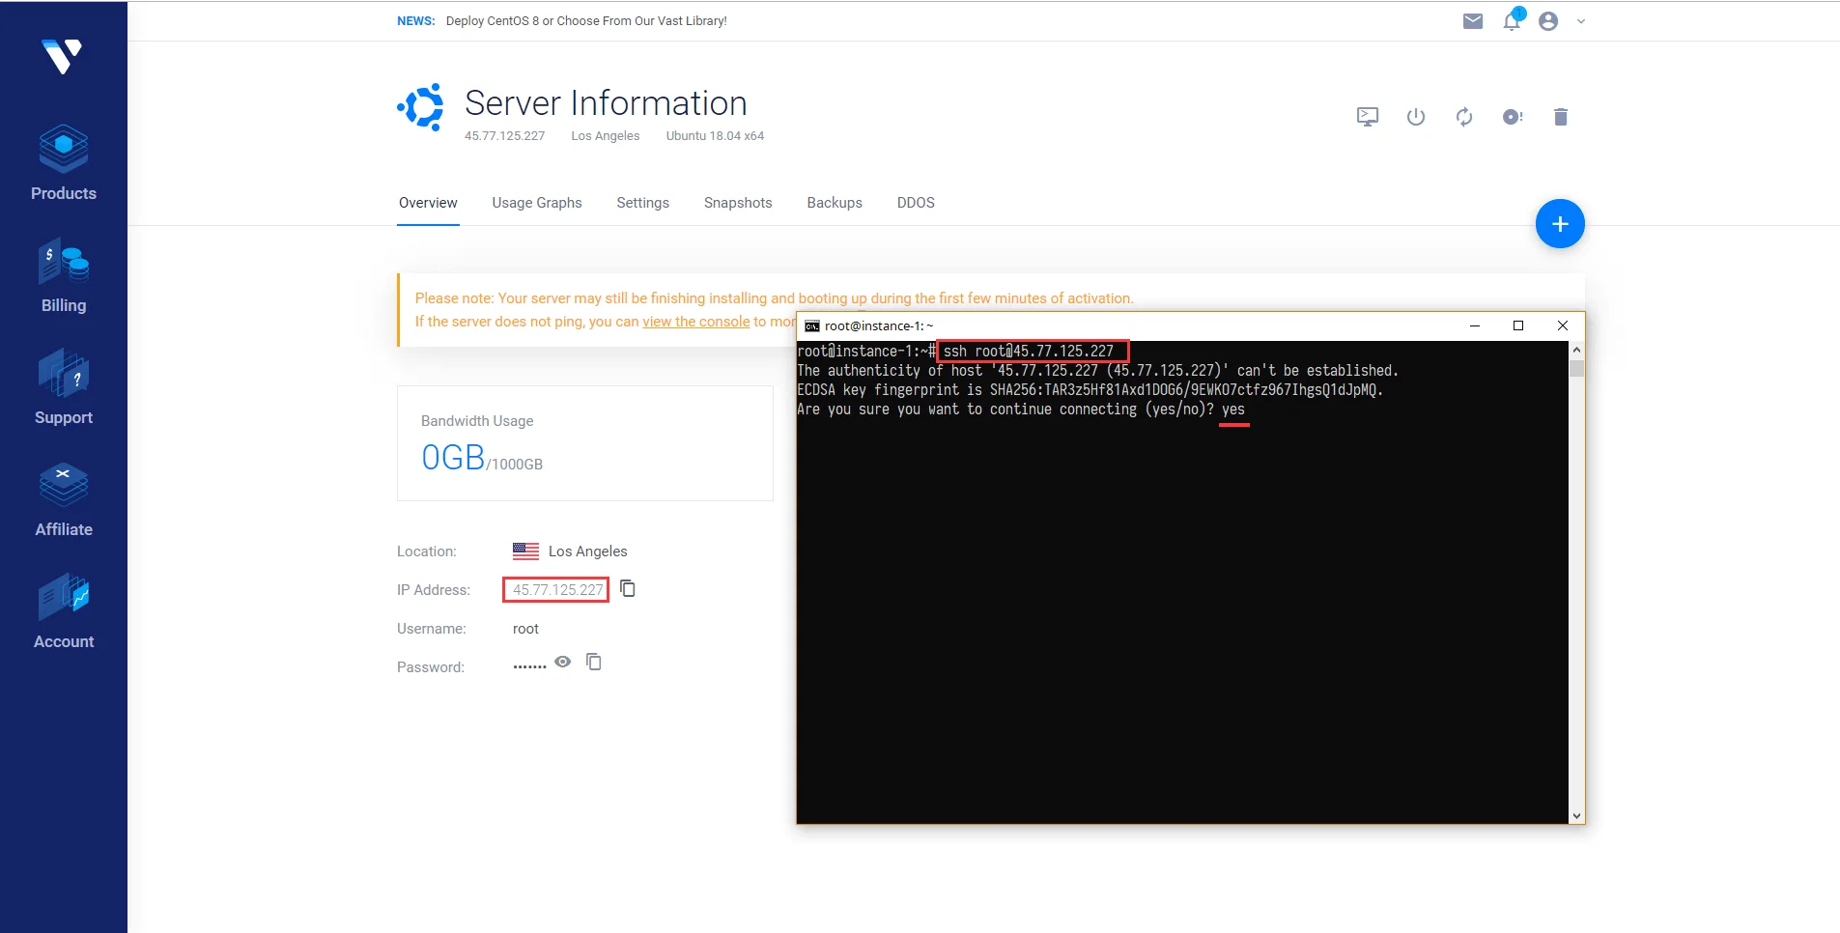
Task: Click the news headline about CentOS 8
Action: click(x=586, y=21)
